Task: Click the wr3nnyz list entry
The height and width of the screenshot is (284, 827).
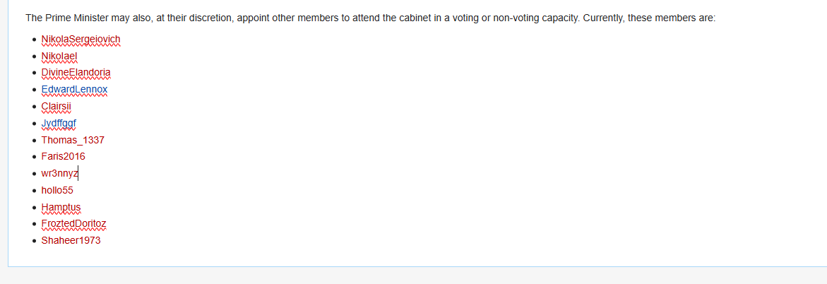Action: pyautogui.click(x=59, y=173)
